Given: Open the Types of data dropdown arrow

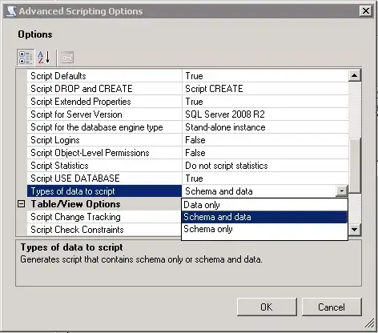Looking at the screenshot, I should tap(342, 191).
